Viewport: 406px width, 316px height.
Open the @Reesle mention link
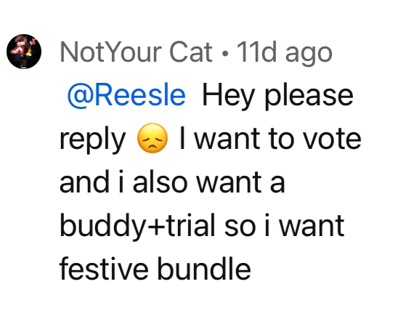coord(126,95)
